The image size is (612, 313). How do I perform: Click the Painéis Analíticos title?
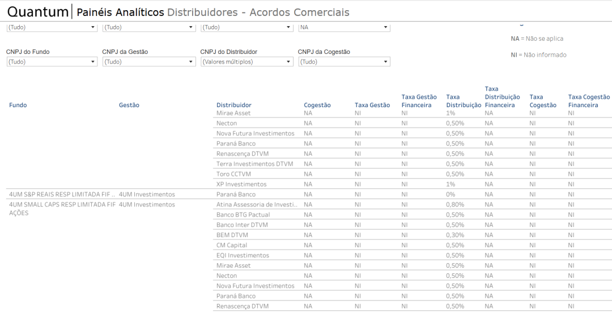(x=120, y=12)
